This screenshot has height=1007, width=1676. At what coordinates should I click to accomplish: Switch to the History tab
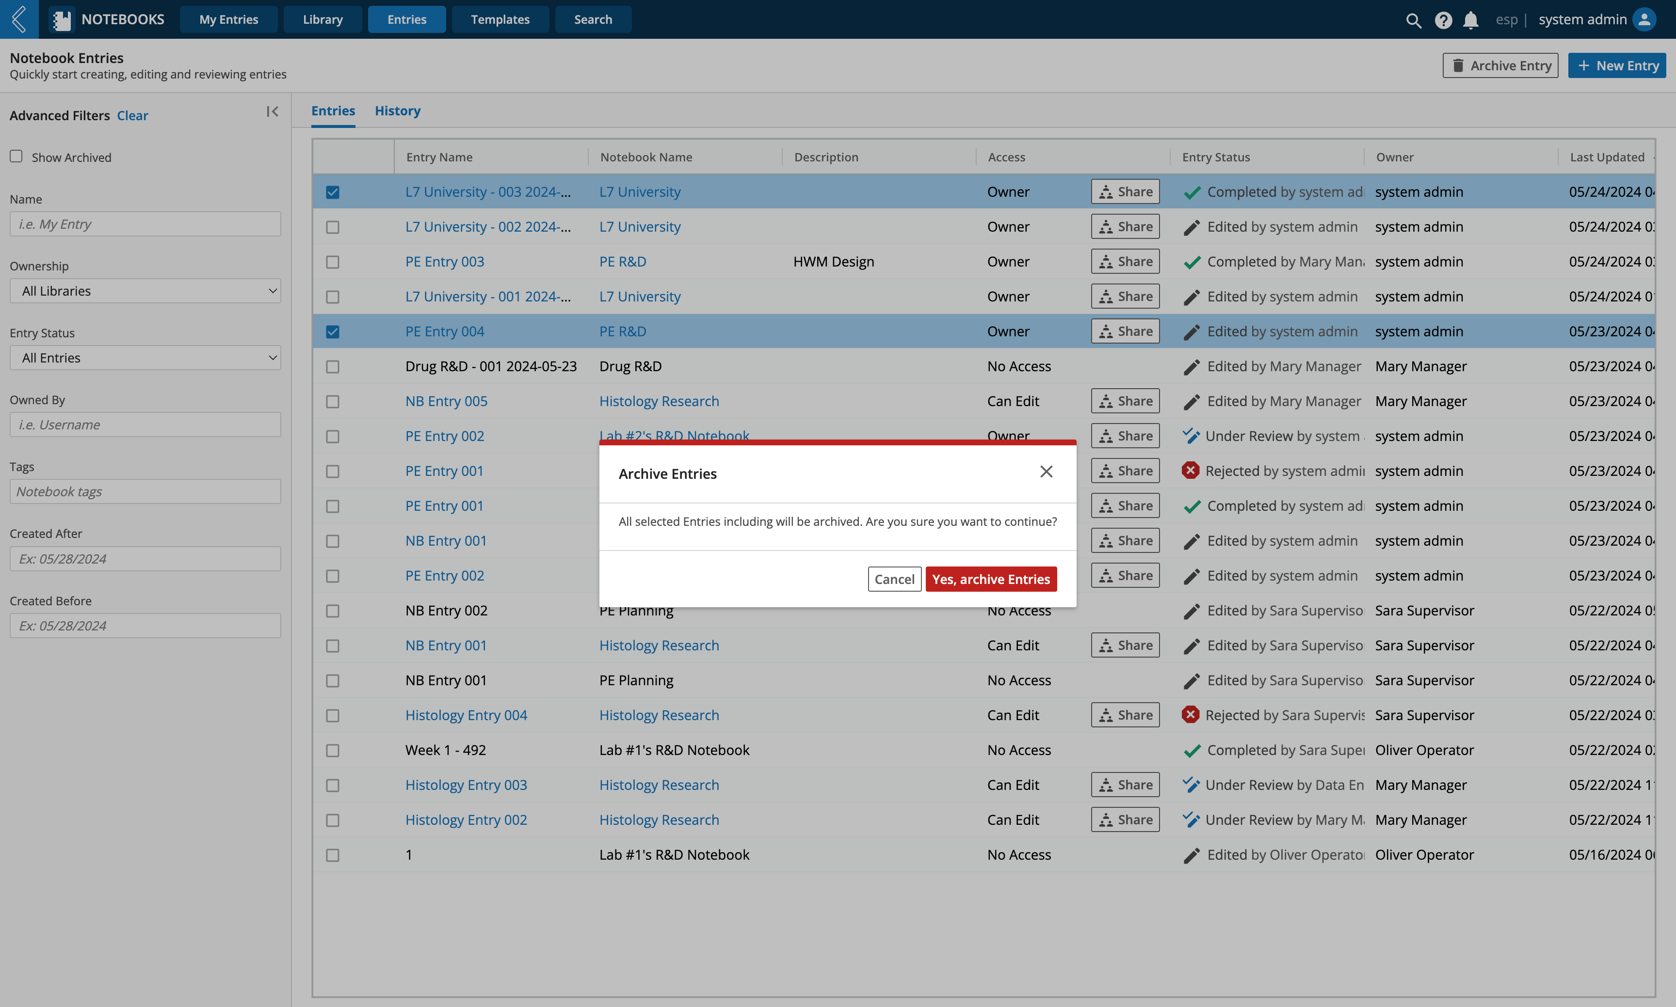pos(398,110)
